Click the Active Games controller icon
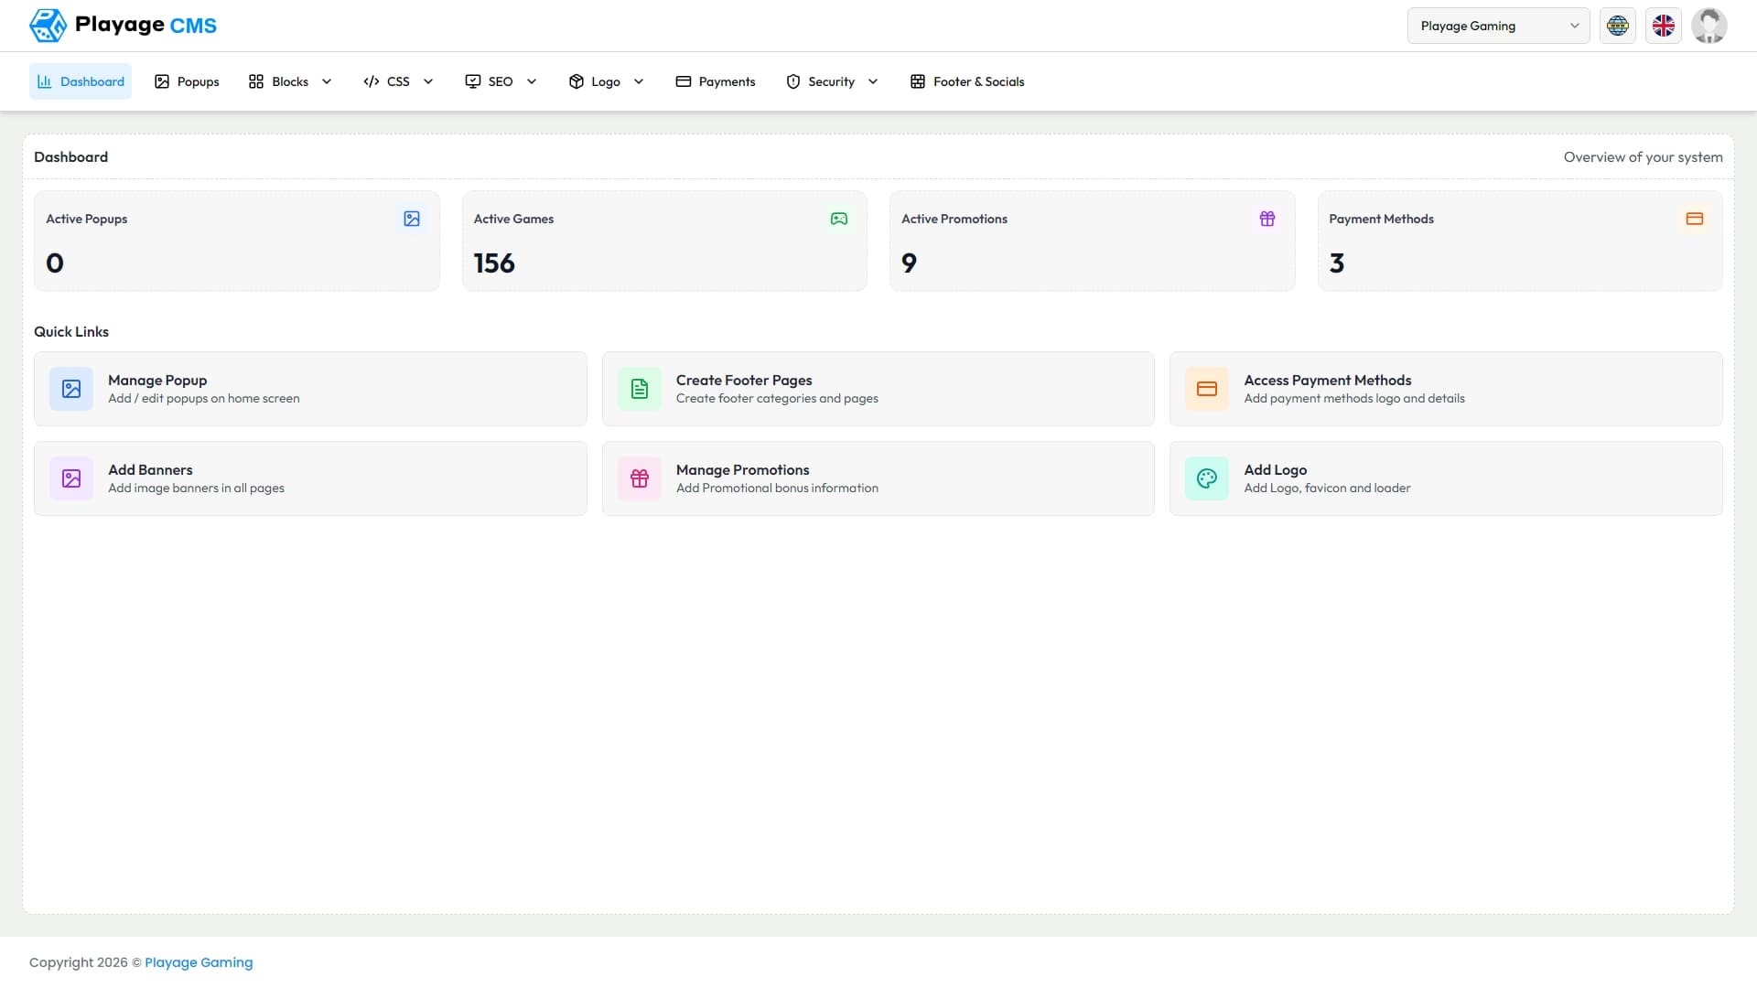The width and height of the screenshot is (1757, 988). tap(839, 219)
